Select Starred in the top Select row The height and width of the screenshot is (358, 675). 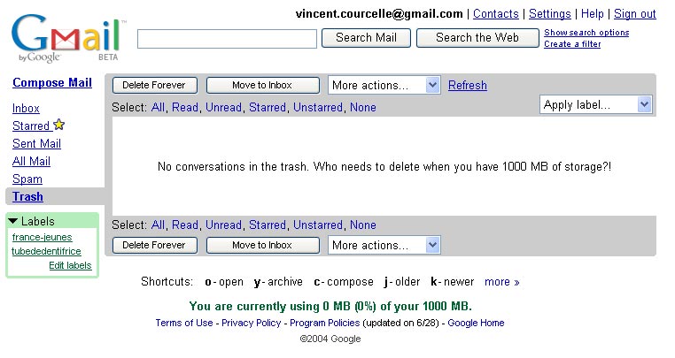point(268,107)
